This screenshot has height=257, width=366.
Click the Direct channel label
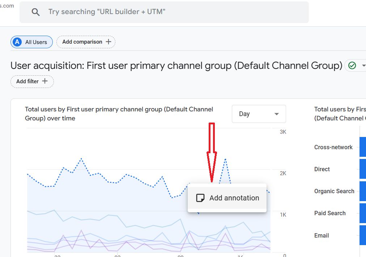click(322, 169)
